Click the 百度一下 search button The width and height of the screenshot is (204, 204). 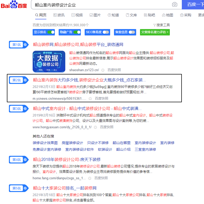(193, 5)
